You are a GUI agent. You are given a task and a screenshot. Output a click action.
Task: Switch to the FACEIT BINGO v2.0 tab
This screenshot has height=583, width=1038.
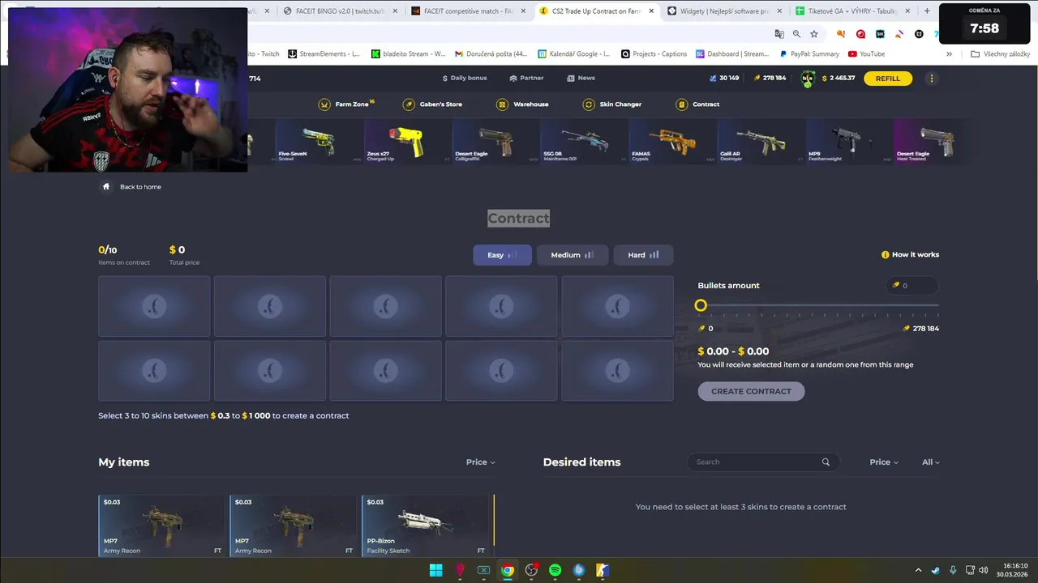coord(341,11)
